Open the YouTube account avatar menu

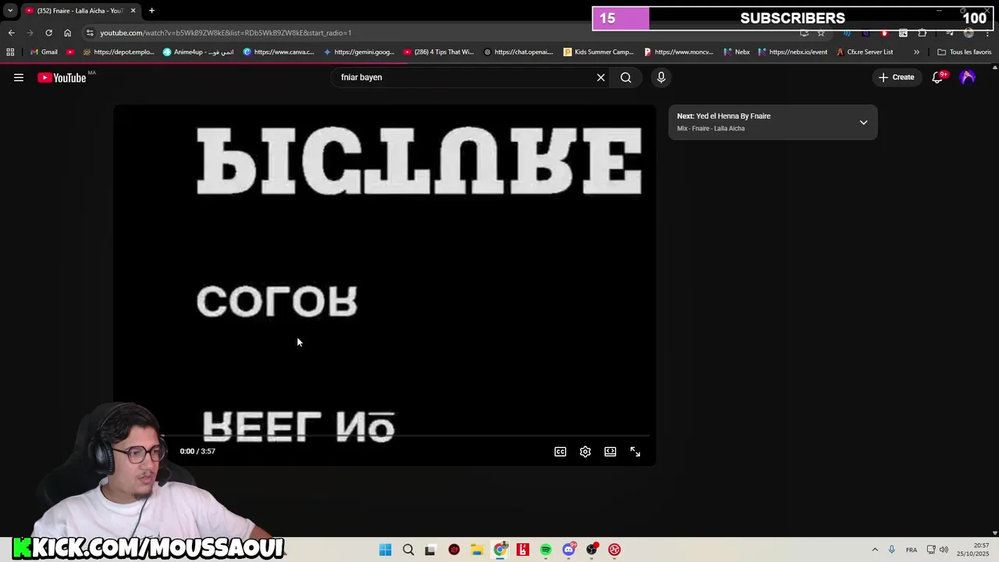click(x=968, y=77)
